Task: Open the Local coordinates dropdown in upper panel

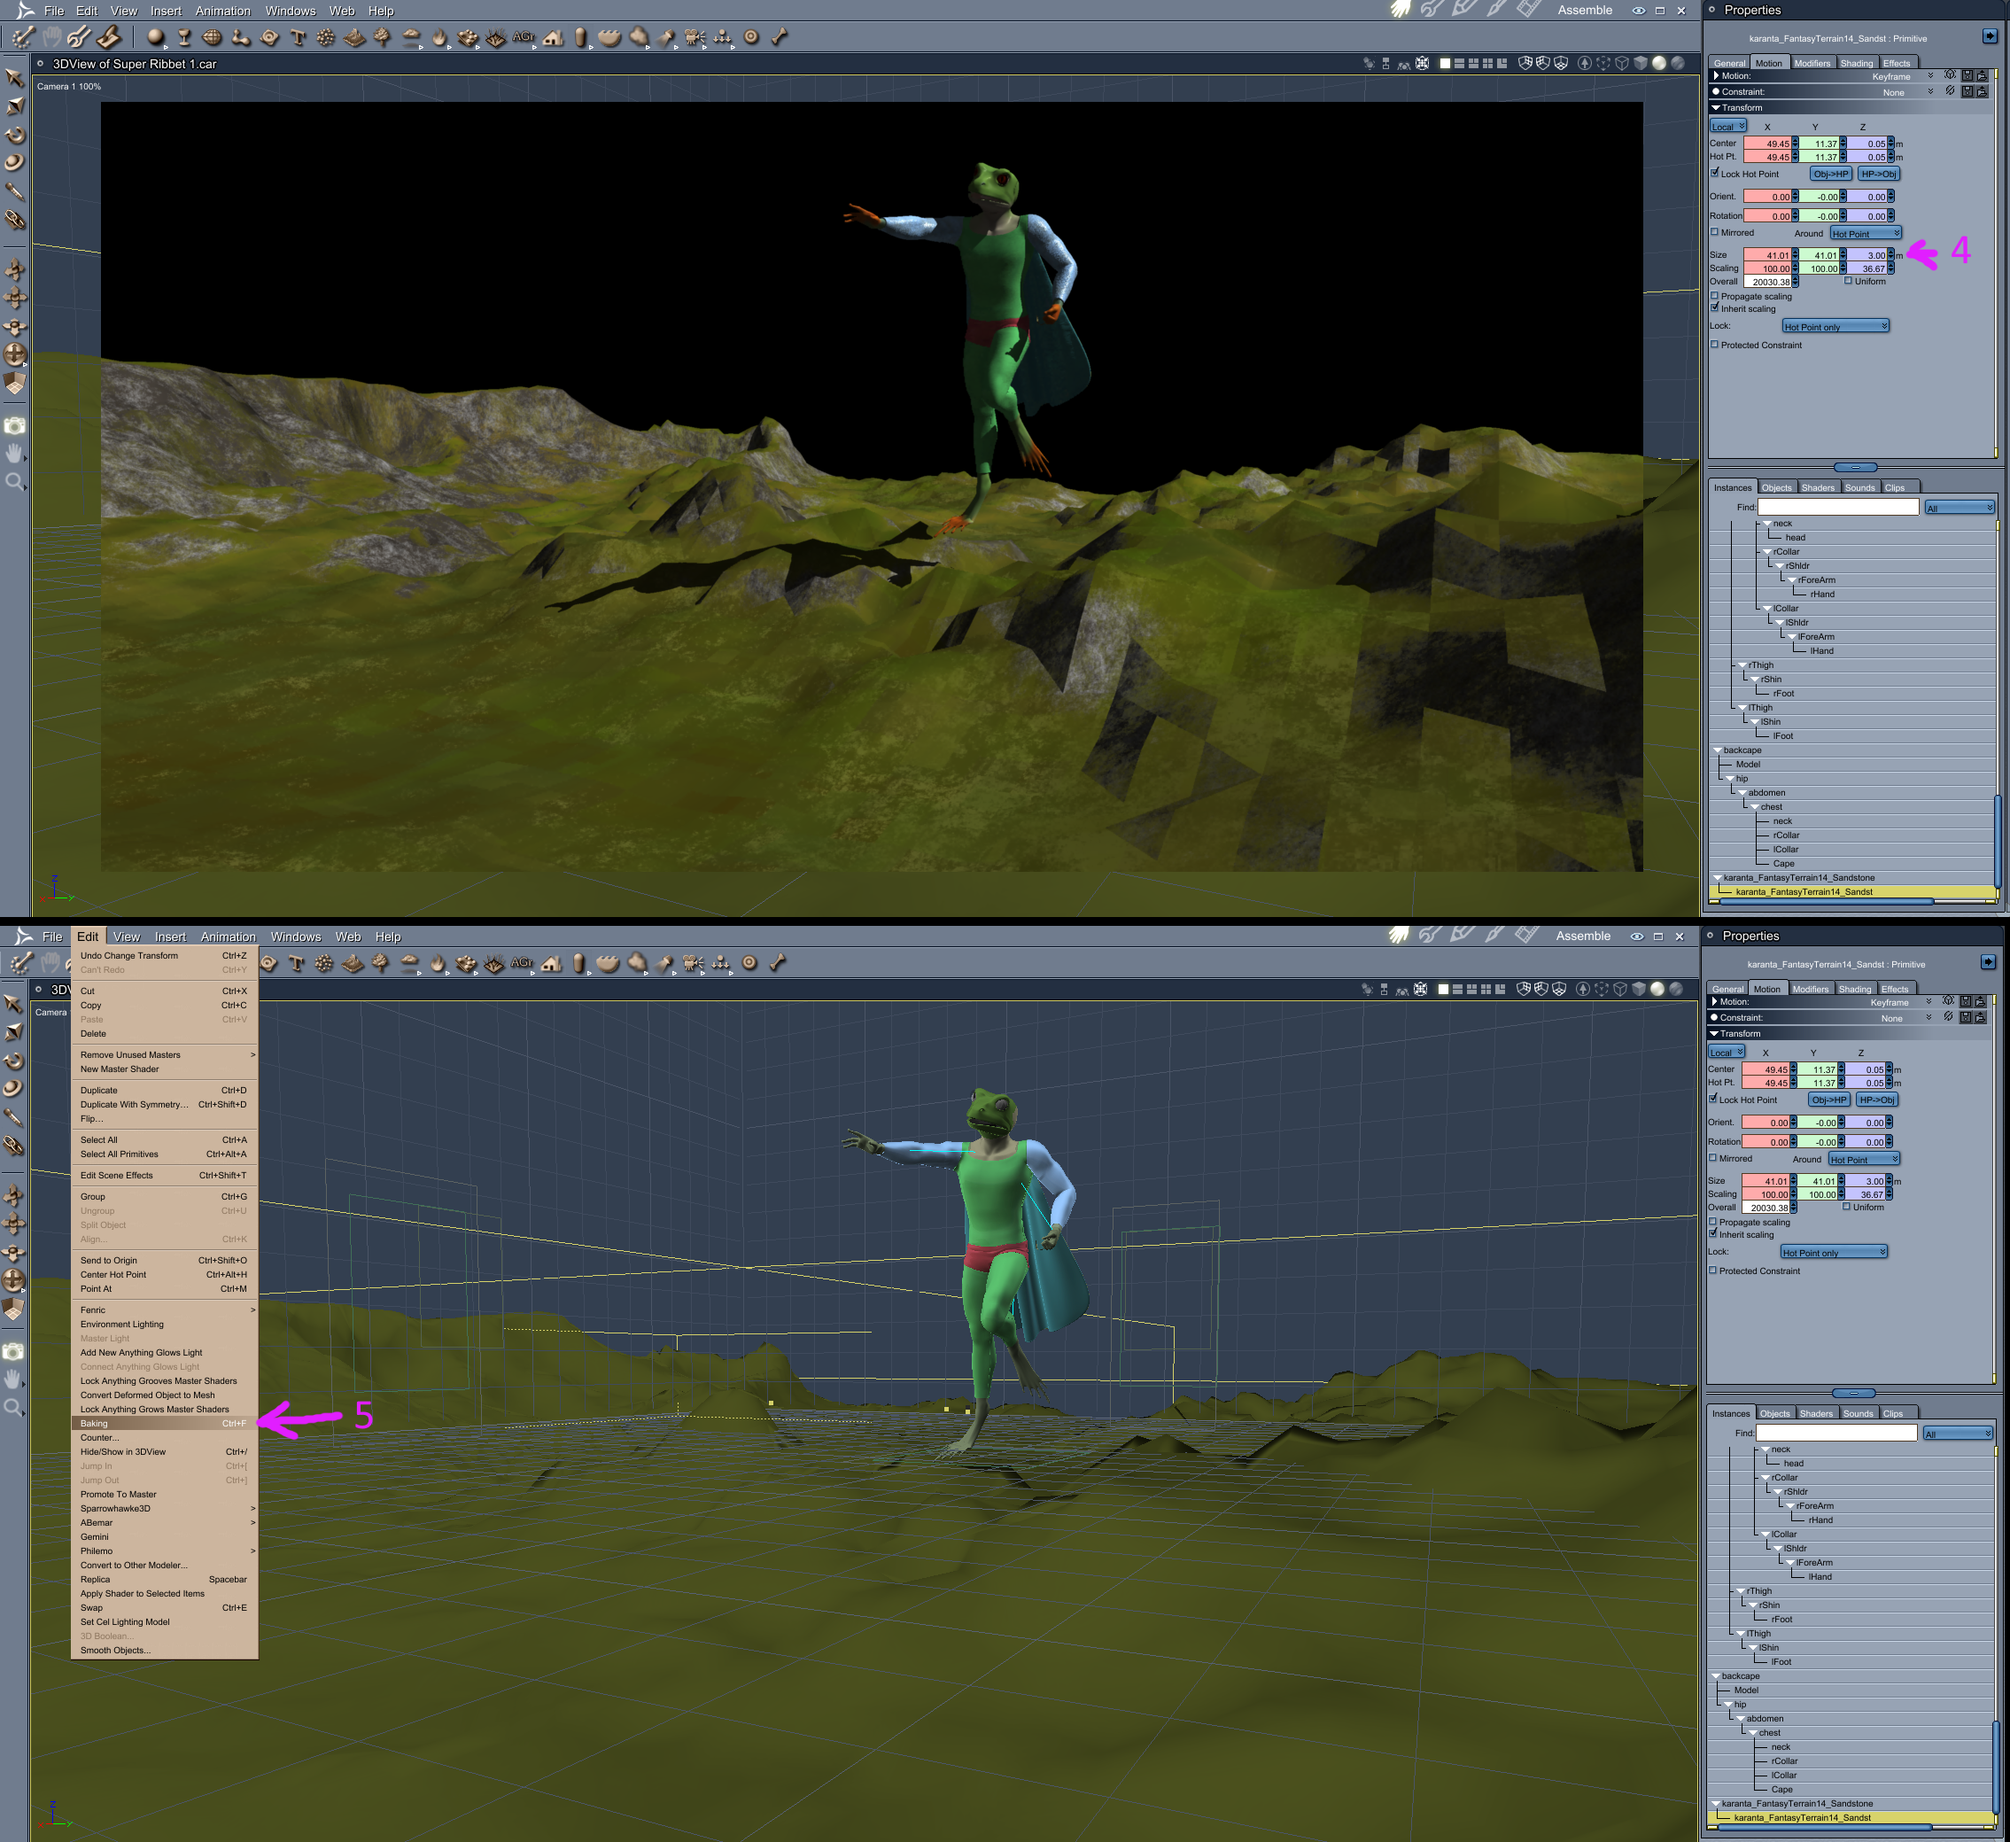Action: coord(1727,127)
